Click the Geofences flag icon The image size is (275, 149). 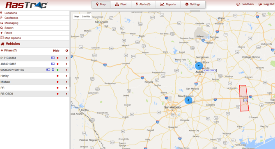[1, 18]
